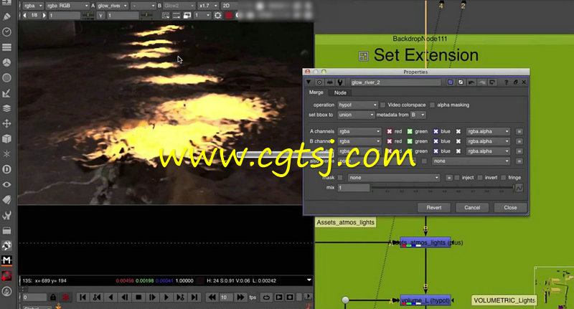Select the Assets_atmos_lights (plus) node
This screenshot has width=574, height=309.
(x=425, y=242)
